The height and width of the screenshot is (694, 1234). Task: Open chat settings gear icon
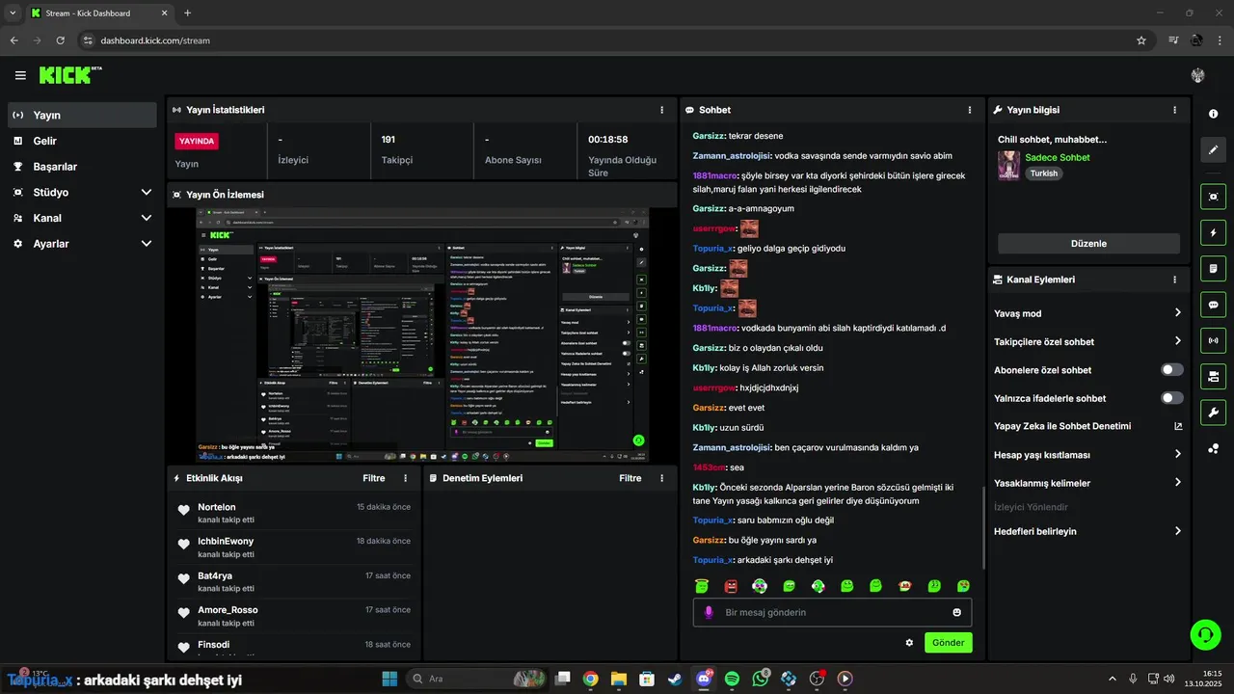tap(909, 643)
